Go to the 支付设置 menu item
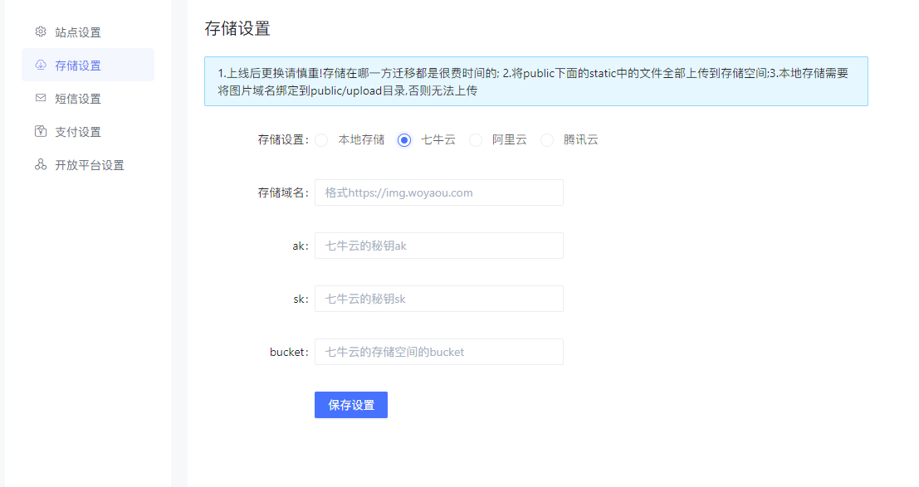This screenshot has height=487, width=919. tap(88, 132)
